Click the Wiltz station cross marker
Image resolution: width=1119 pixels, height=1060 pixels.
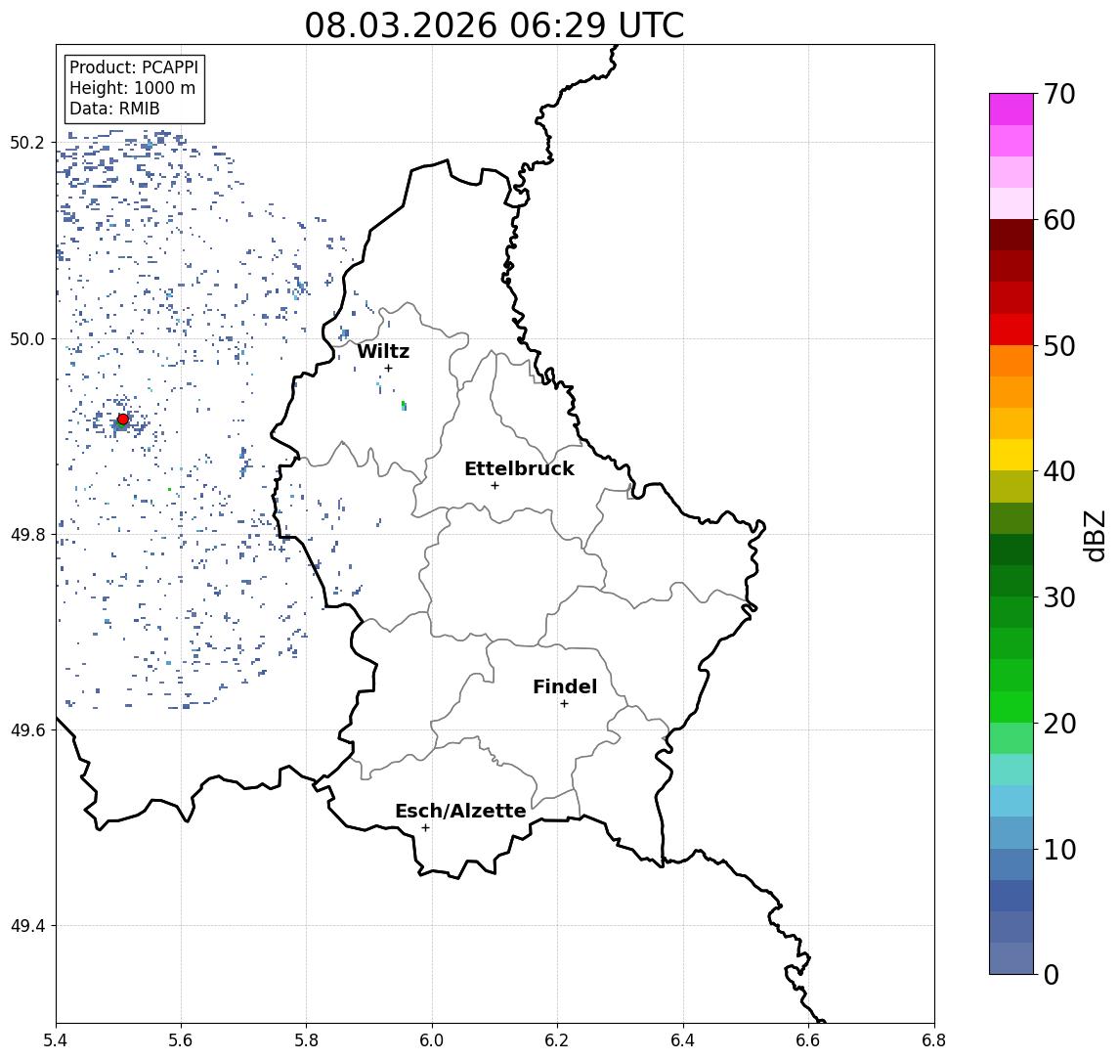pos(388,368)
